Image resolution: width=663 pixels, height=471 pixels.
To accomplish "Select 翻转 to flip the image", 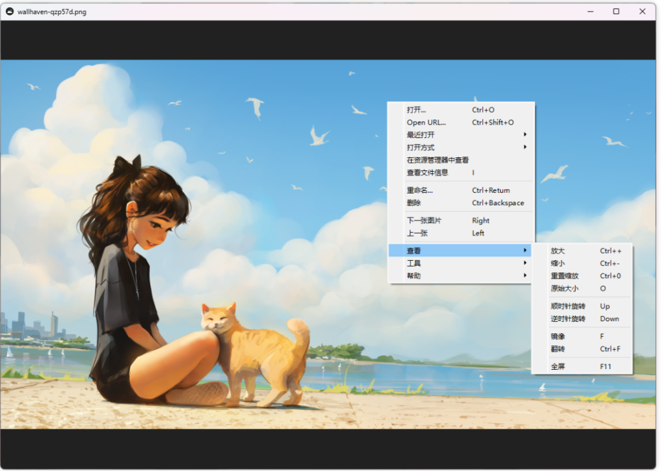I will click(582, 349).
